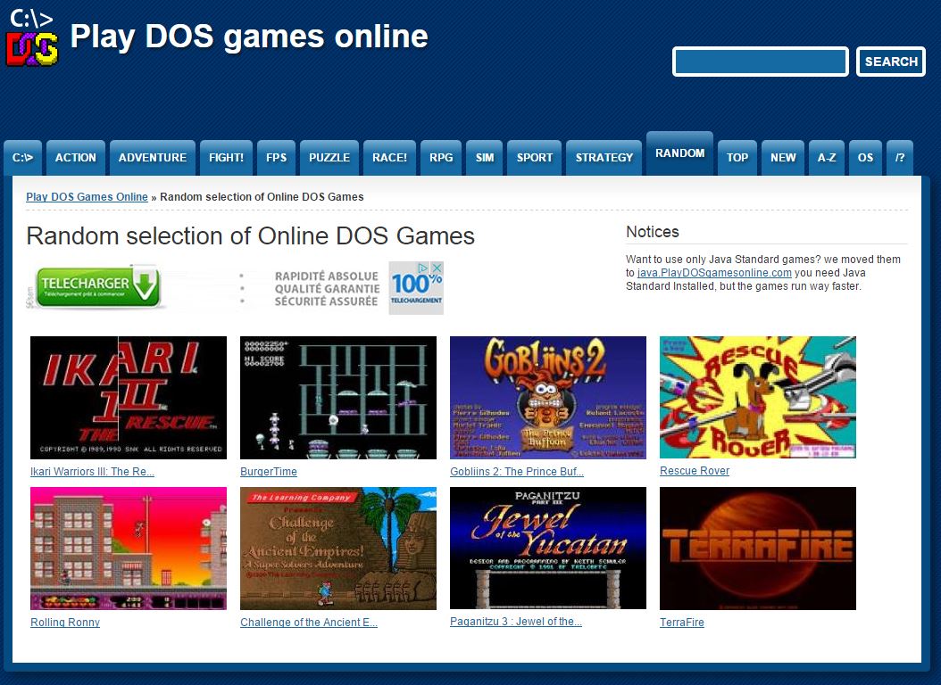Click the Play DOS games online site title
Screen dimensions: 941x685
tap(249, 37)
